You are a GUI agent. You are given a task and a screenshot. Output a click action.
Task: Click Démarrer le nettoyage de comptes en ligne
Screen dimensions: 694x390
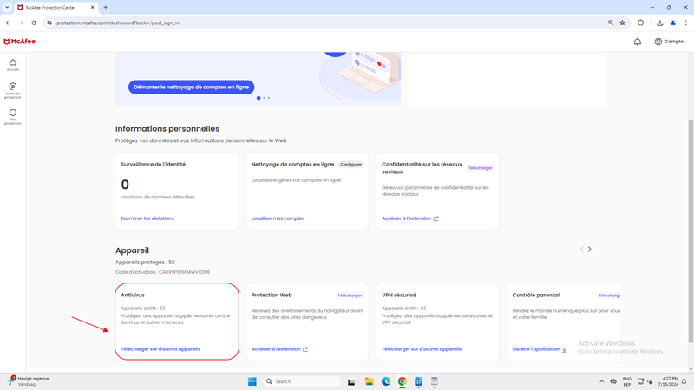191,88
